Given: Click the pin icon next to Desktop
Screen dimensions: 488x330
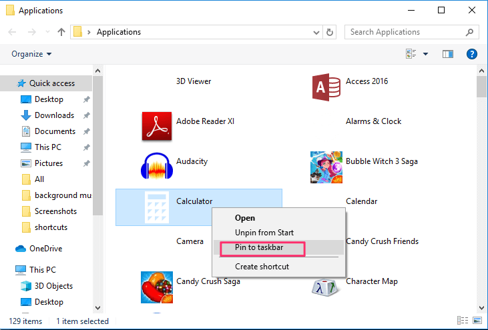Looking at the screenshot, I should click(87, 99).
